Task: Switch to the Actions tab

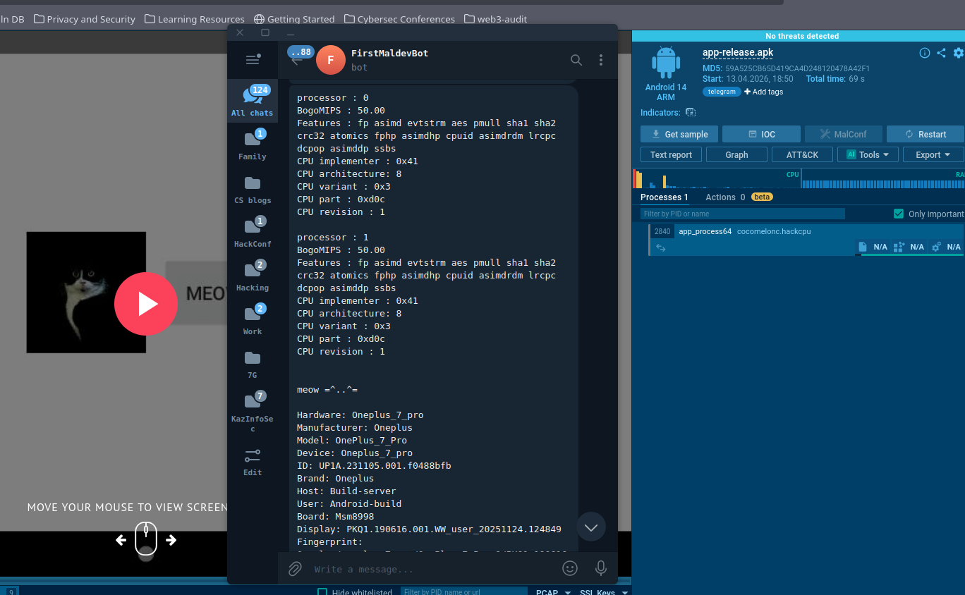Action: tap(725, 197)
